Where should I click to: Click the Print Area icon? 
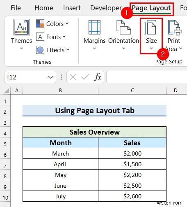tap(175, 27)
